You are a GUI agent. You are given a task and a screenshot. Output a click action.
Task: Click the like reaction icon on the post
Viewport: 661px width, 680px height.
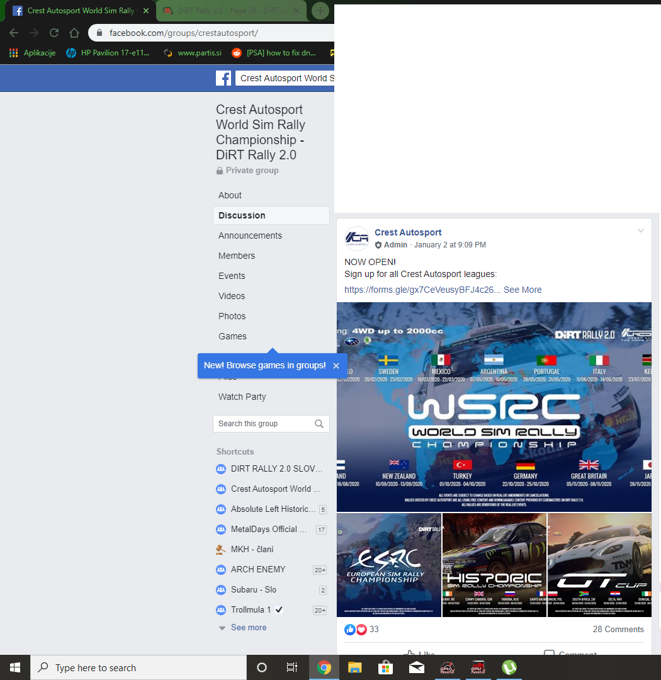coord(350,630)
